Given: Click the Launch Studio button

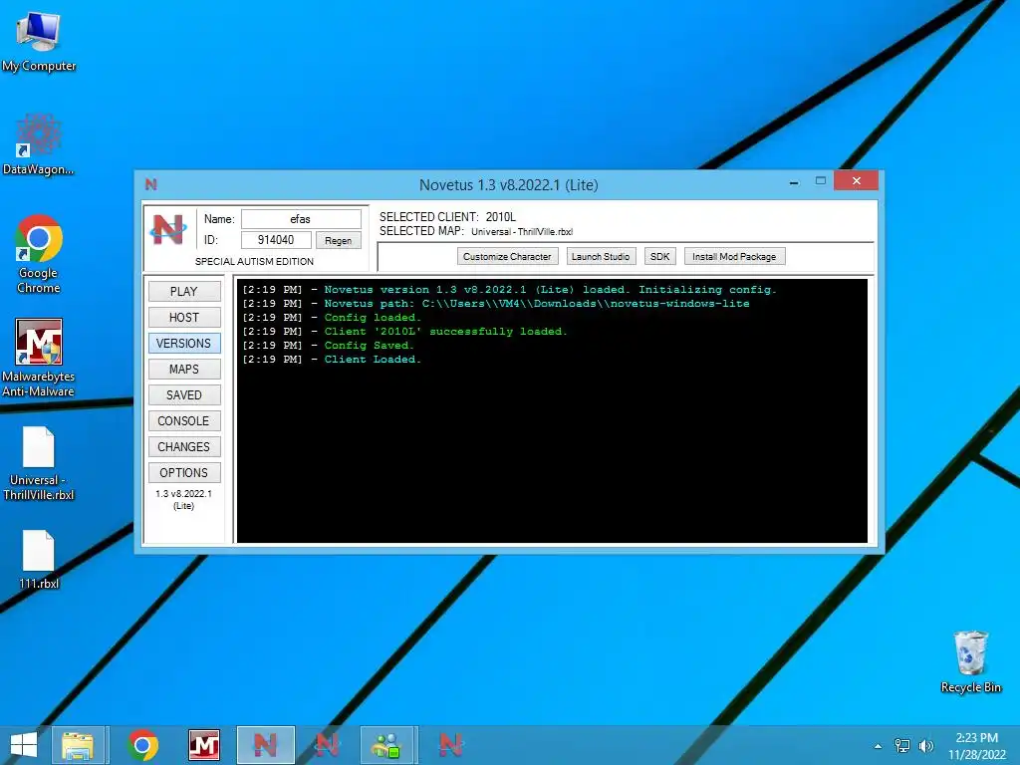Looking at the screenshot, I should click(x=601, y=256).
